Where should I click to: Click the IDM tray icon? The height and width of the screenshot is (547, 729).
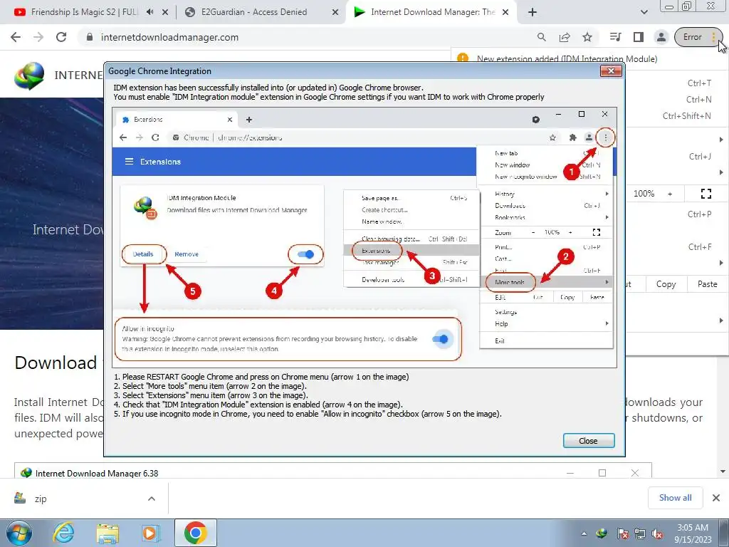tap(602, 533)
